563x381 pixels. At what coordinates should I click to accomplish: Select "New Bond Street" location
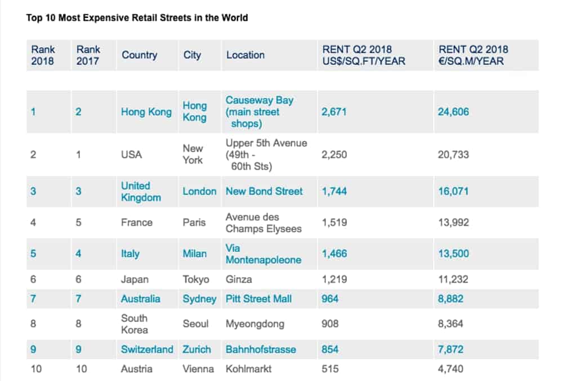coord(264,192)
